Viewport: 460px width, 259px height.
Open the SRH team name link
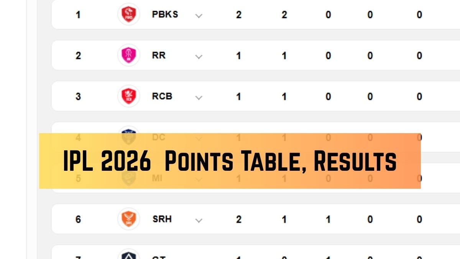point(162,219)
